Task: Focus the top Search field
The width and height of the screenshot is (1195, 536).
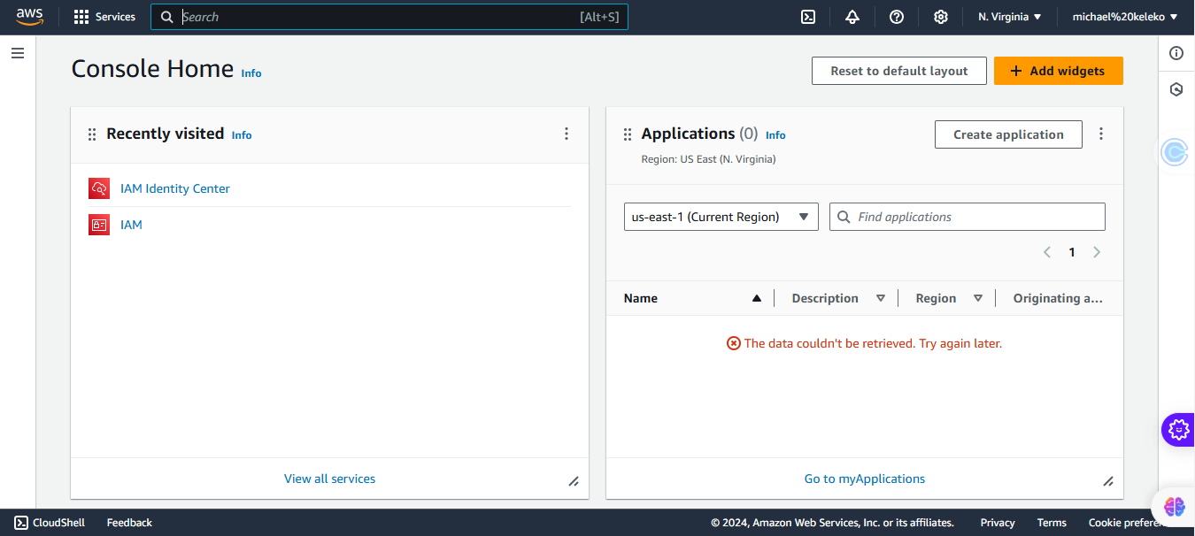Action: click(x=389, y=17)
